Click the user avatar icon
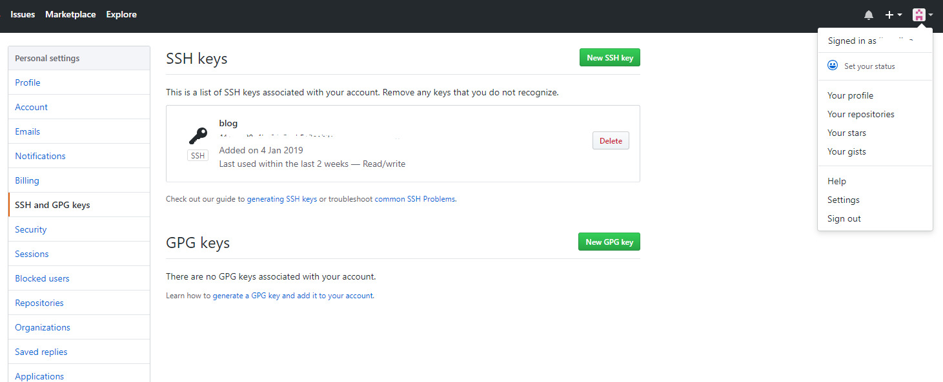943x382 pixels. [918, 14]
